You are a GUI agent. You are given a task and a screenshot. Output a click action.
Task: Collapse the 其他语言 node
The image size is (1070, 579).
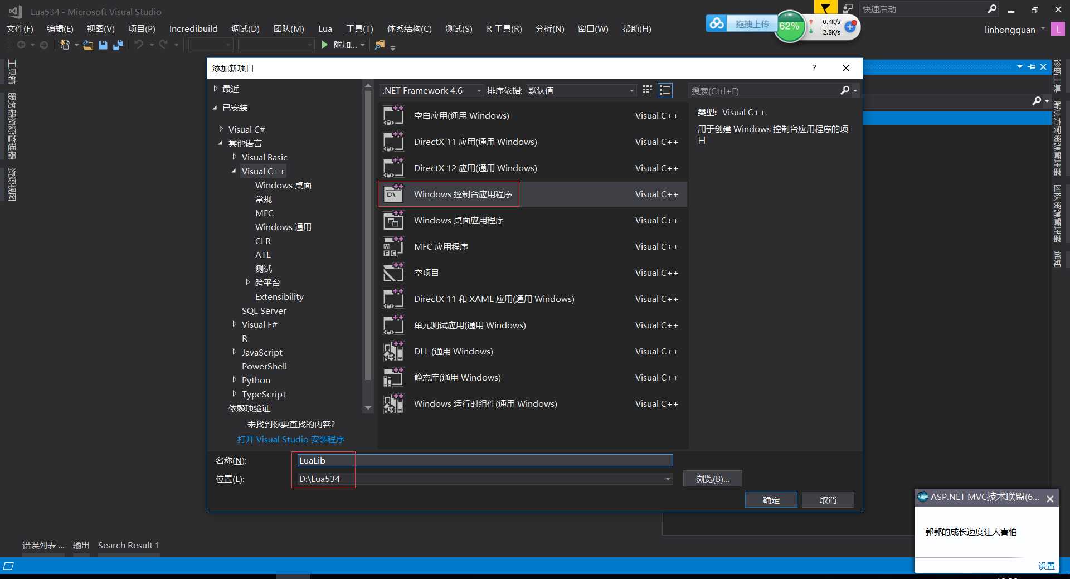(221, 143)
